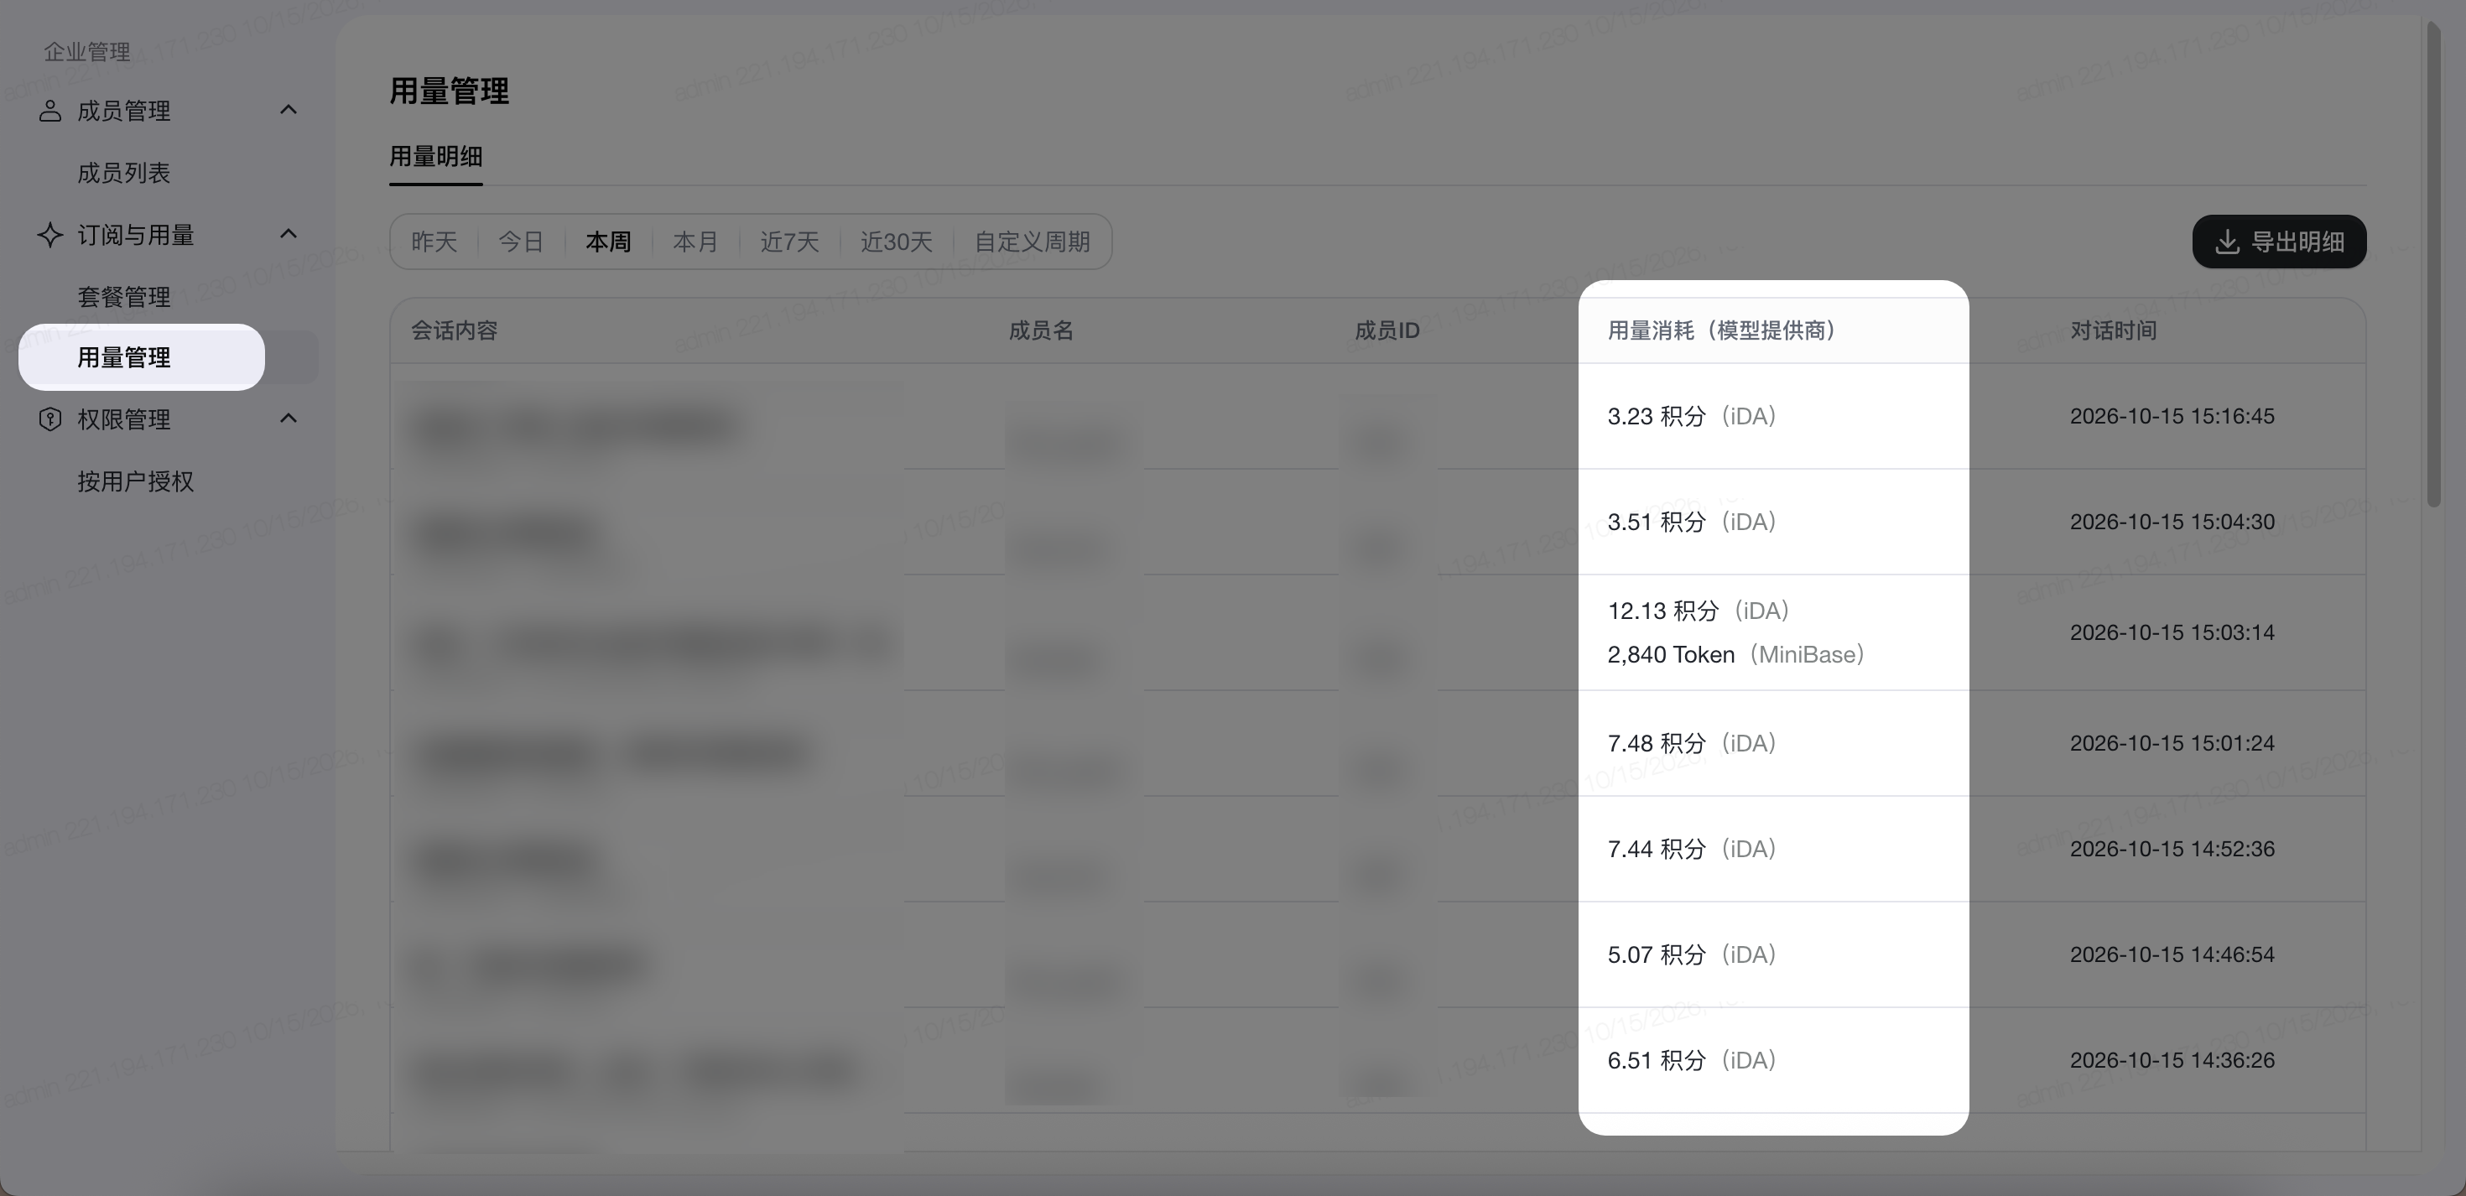The height and width of the screenshot is (1196, 2466).
Task: Click the 7.44 积分 usage cell
Action: coord(1691,849)
